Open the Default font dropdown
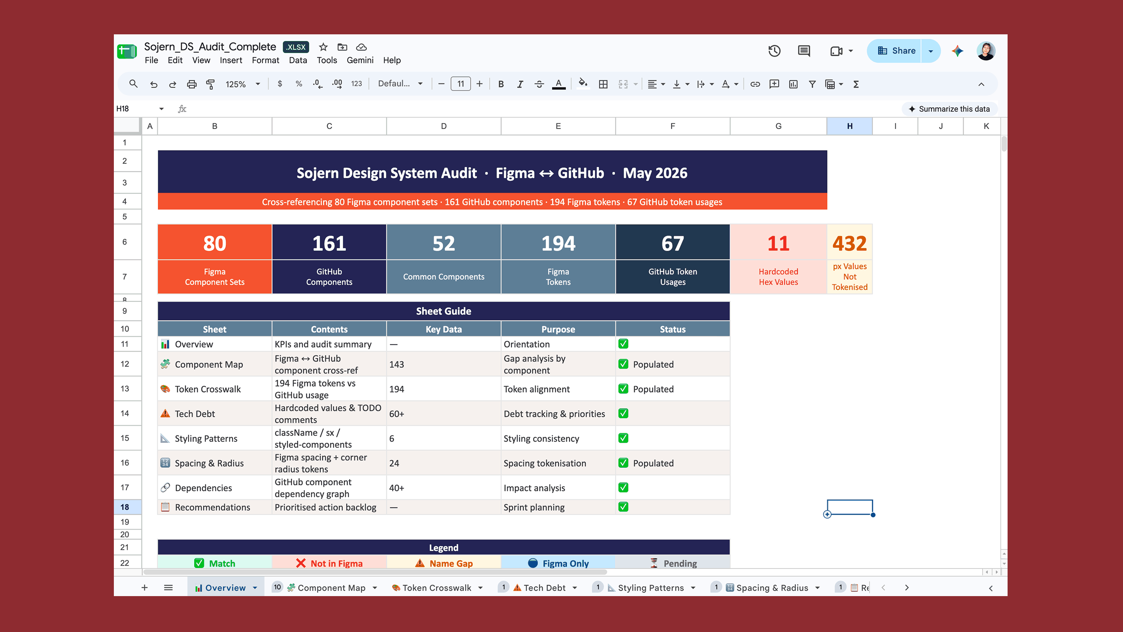The width and height of the screenshot is (1123, 632). [x=400, y=84]
